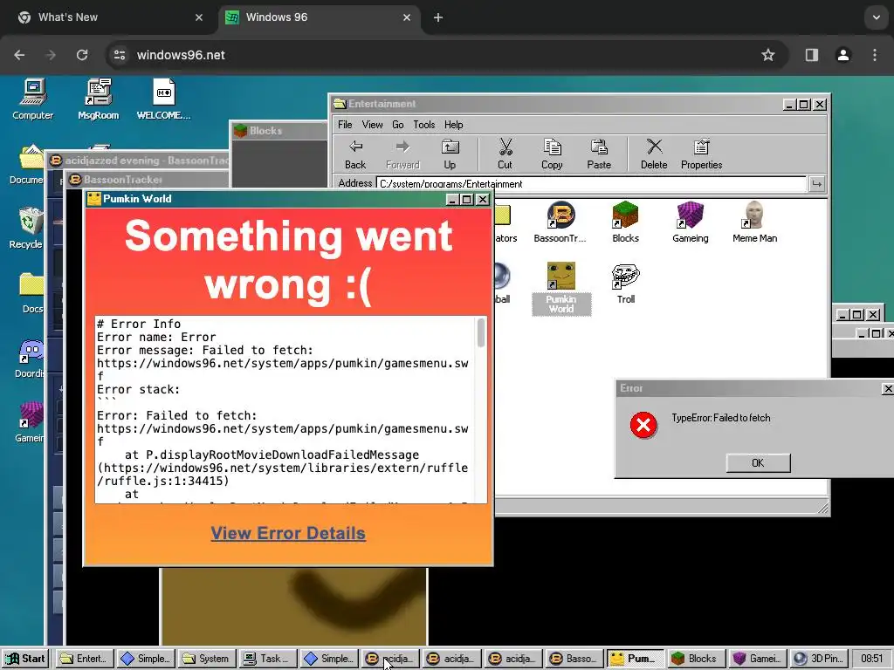Open the Go menu in Entertainment

(x=398, y=125)
